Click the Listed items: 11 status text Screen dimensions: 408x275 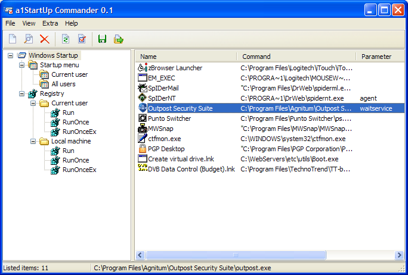coord(26,268)
